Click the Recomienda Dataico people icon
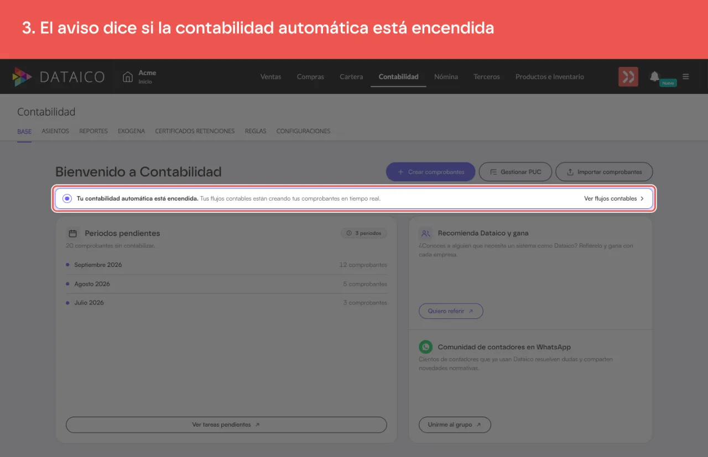 425,233
